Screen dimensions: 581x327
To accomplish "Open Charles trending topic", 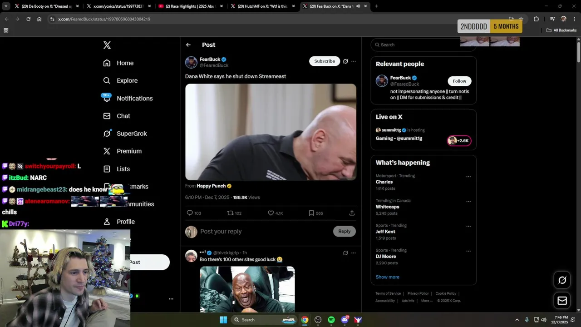I will [x=384, y=182].
